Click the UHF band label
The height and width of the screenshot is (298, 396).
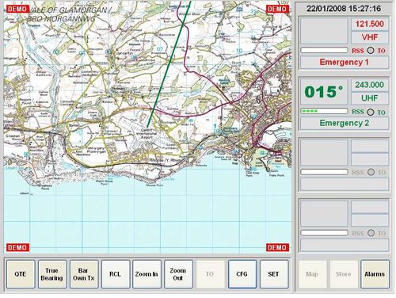click(370, 98)
